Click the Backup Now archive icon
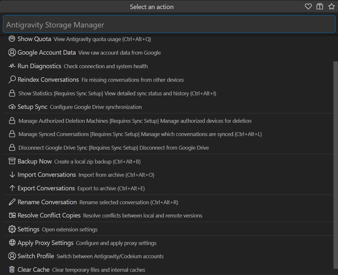338x275 pixels. point(12,161)
